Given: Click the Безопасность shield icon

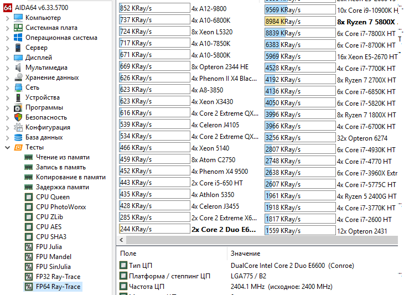Looking at the screenshot, I should tap(18, 117).
